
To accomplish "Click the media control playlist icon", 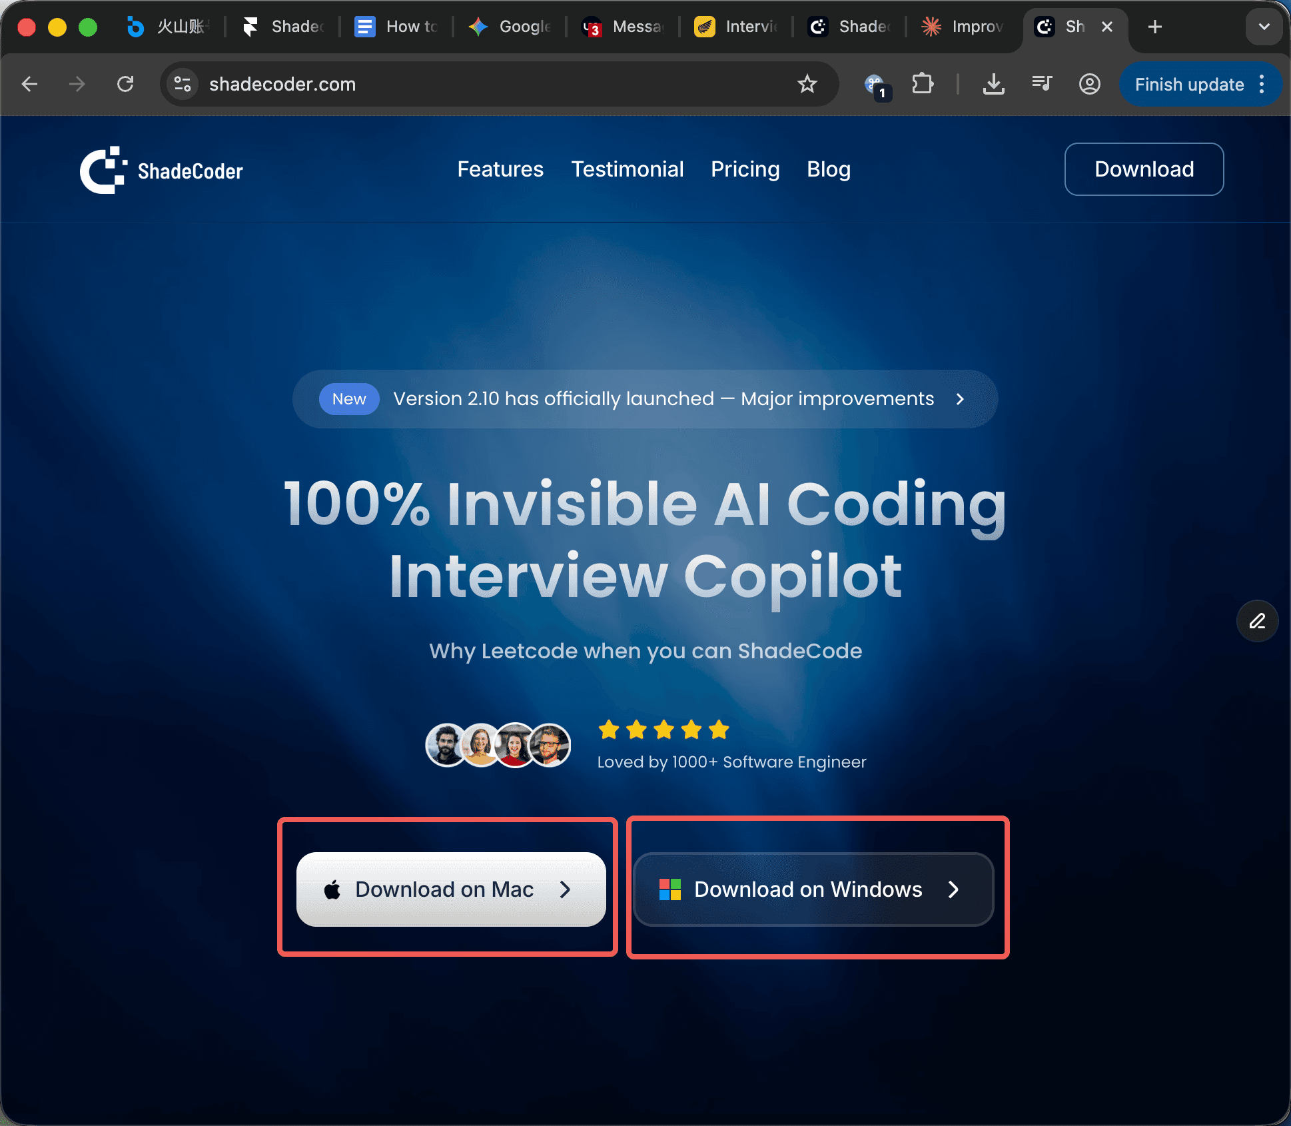I will pyautogui.click(x=1042, y=84).
